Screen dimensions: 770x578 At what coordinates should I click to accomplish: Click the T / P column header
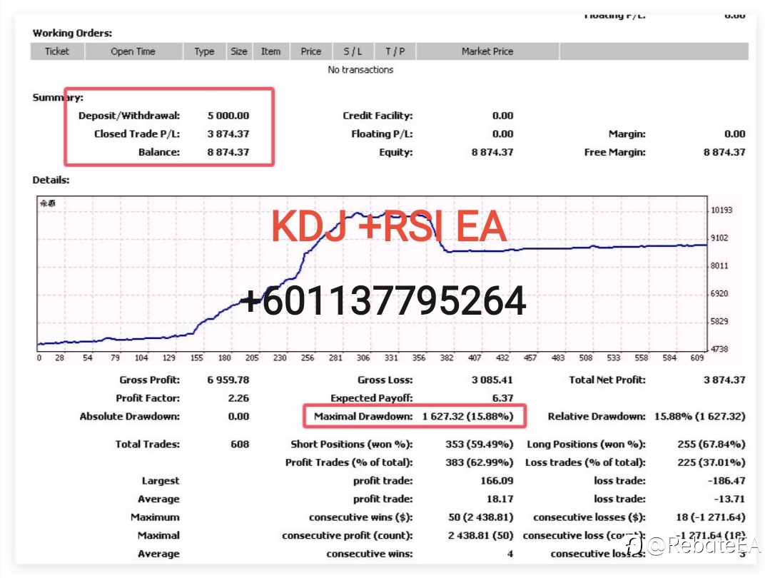395,51
